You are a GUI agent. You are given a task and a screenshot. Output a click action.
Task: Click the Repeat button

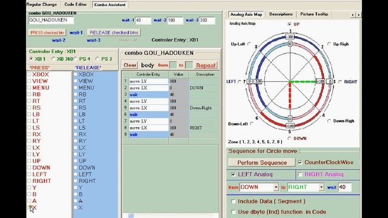point(206,65)
